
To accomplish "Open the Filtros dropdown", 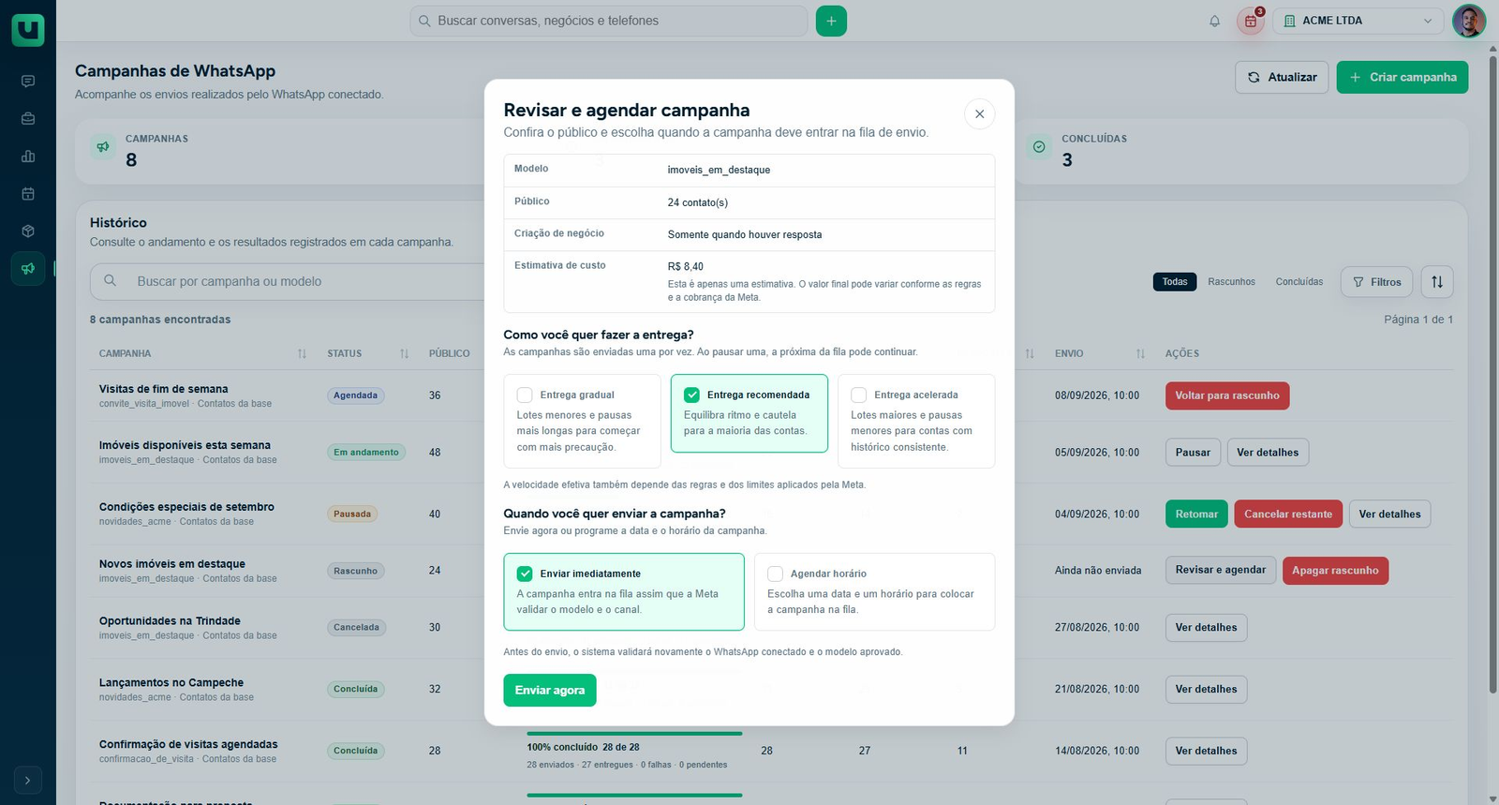I will (x=1377, y=282).
